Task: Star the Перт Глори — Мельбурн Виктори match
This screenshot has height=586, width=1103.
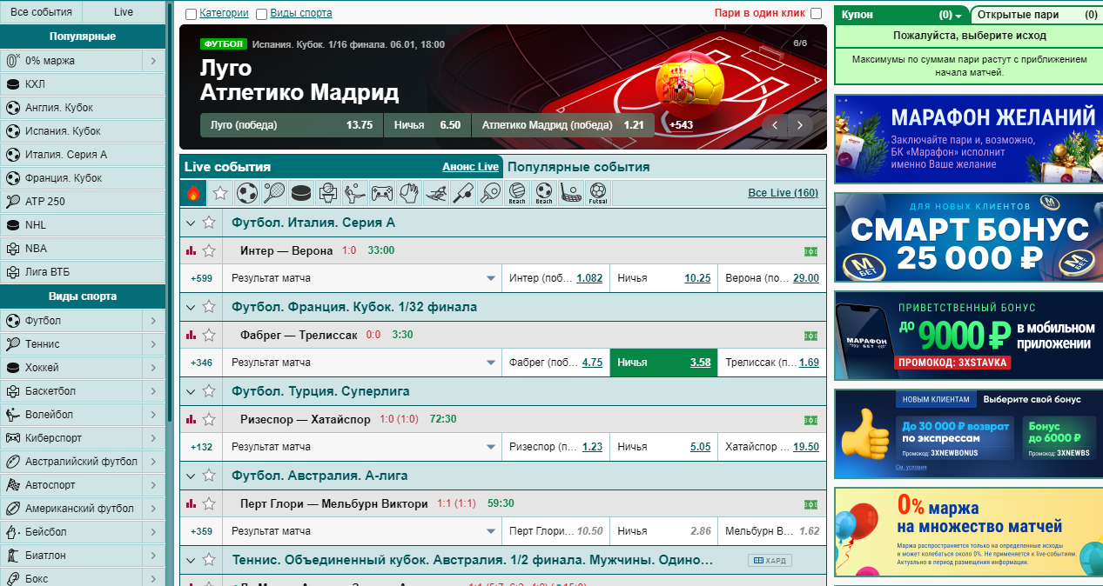Action: (209, 503)
